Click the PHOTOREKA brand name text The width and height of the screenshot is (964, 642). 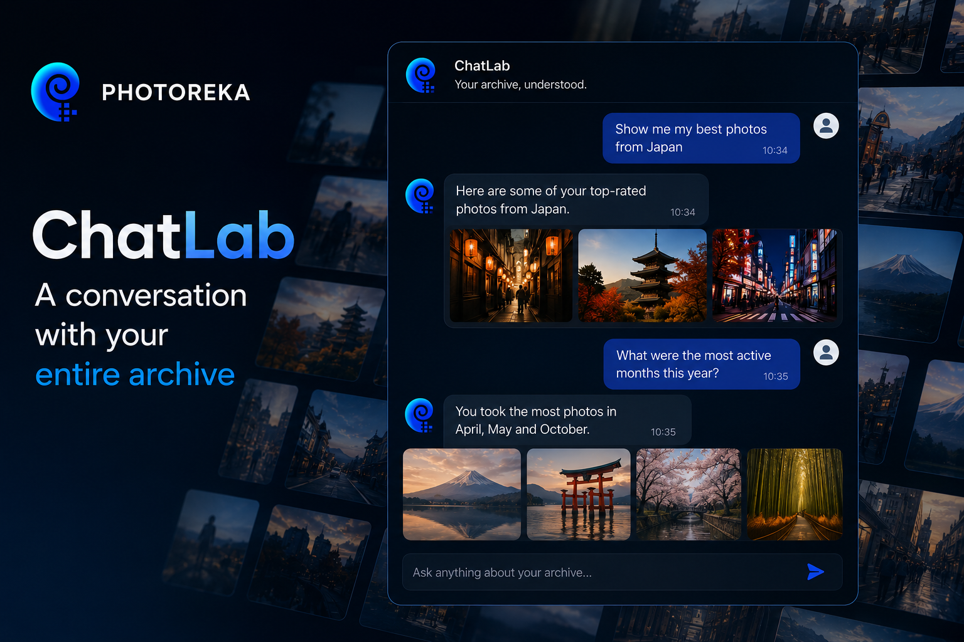176,93
